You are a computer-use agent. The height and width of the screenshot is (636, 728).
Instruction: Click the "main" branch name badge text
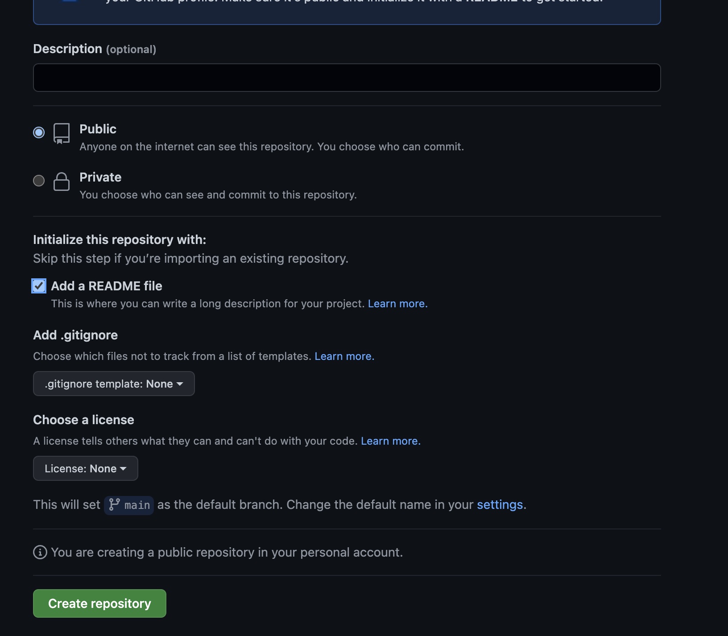[x=137, y=505]
